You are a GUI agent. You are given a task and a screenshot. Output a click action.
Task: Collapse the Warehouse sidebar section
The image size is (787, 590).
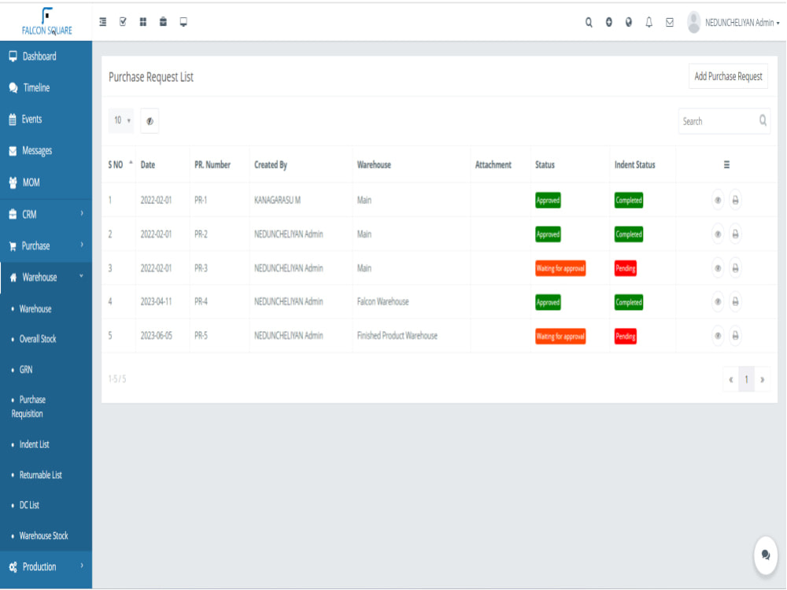pyautogui.click(x=46, y=278)
